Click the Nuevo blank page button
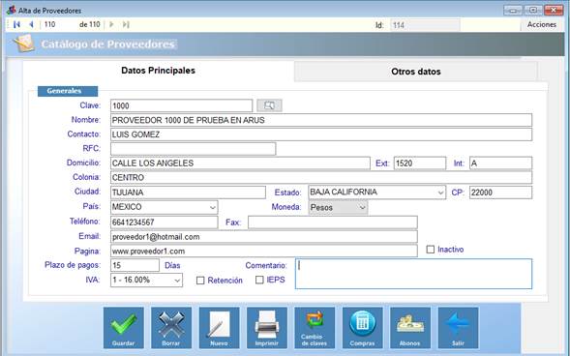570x356 pixels. click(x=220, y=328)
